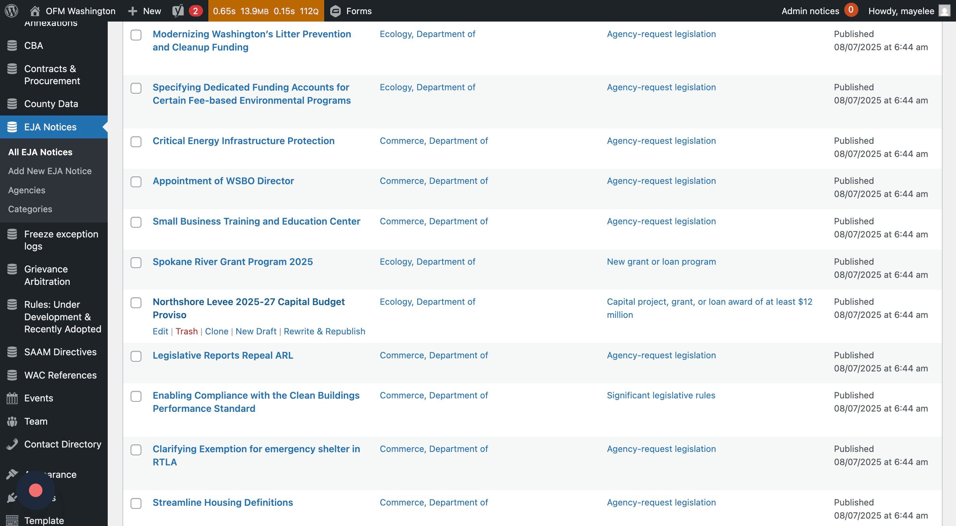Click Rewrite & Republish for Northshore Levee
This screenshot has height=526, width=956.
click(325, 331)
